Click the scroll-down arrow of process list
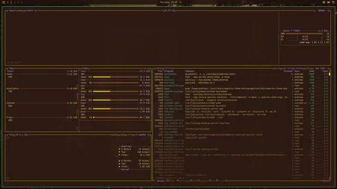 [330, 178]
